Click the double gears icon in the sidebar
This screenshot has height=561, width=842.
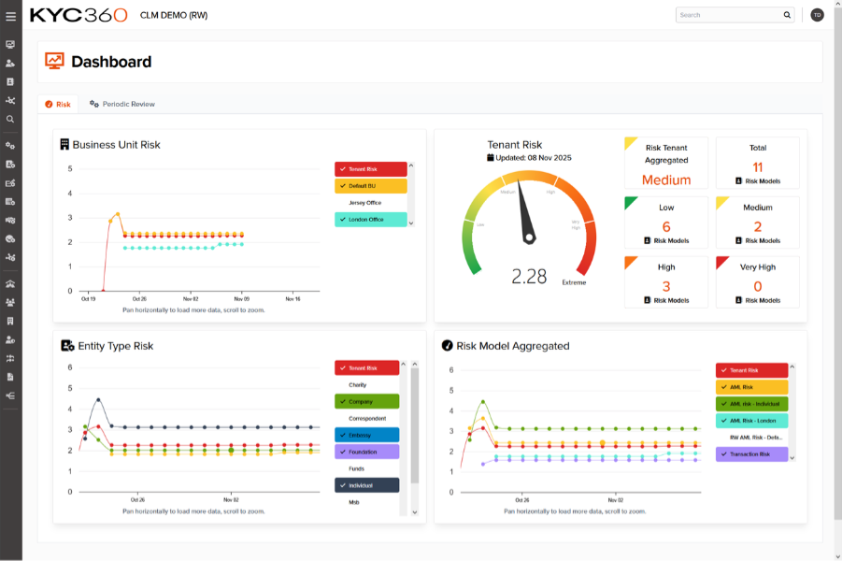tap(10, 146)
